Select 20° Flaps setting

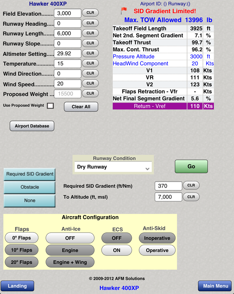pos(22,262)
